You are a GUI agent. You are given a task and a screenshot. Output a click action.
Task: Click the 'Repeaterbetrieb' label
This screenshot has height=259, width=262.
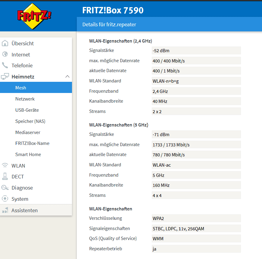tap(106, 249)
